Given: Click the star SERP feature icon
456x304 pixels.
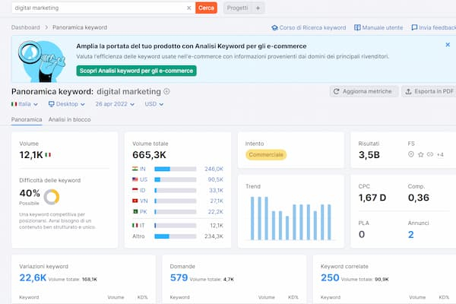Looking at the screenshot, I should coord(421,154).
